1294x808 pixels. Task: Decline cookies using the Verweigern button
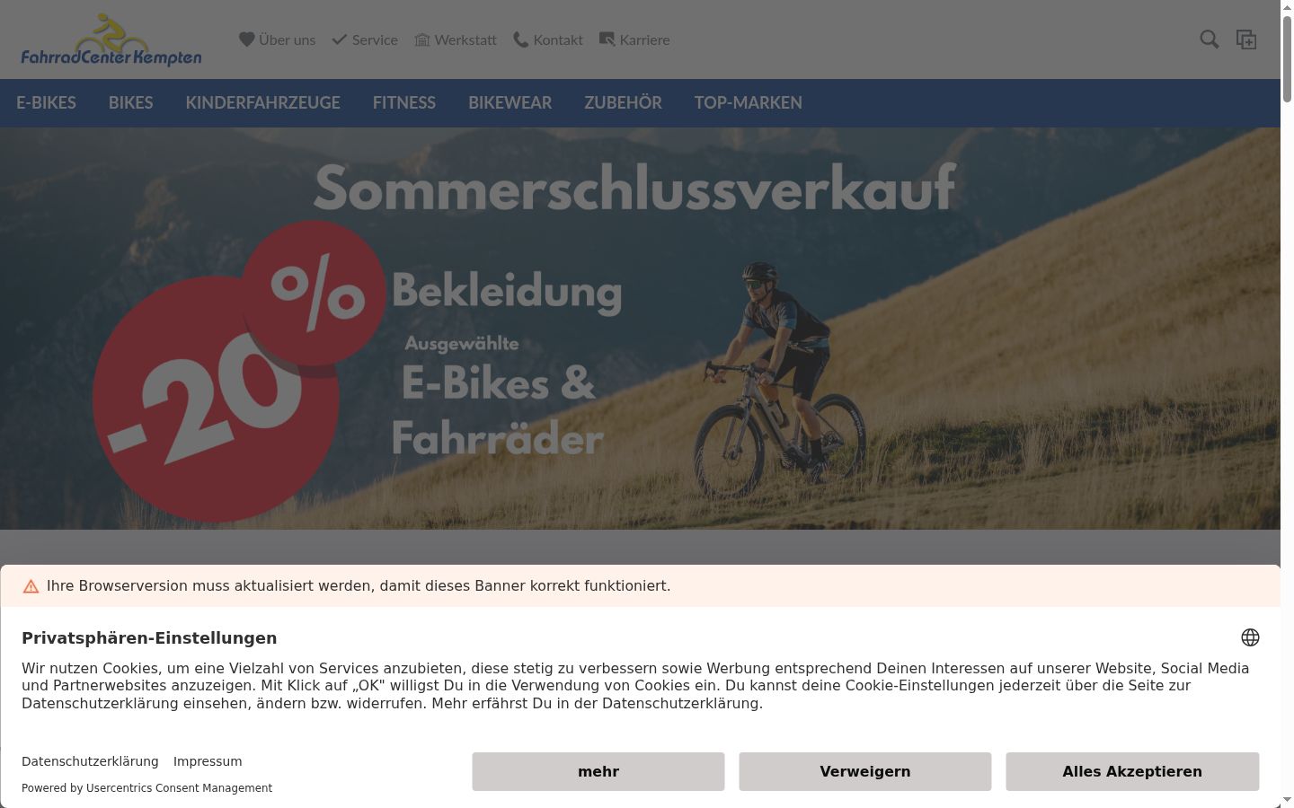tap(865, 771)
